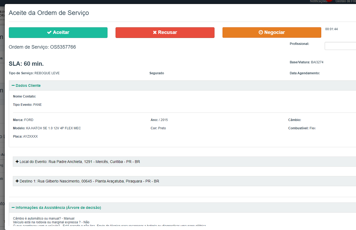Viewport: 356px width, 230px height.
Task: Click the vehicle year 2015 value
Action: pos(164,120)
